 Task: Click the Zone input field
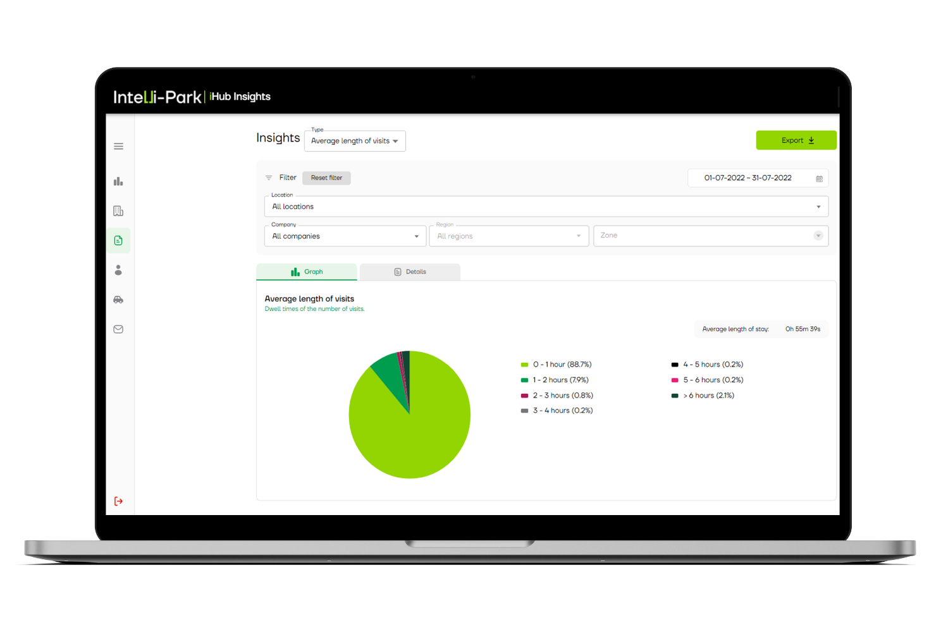pos(702,236)
